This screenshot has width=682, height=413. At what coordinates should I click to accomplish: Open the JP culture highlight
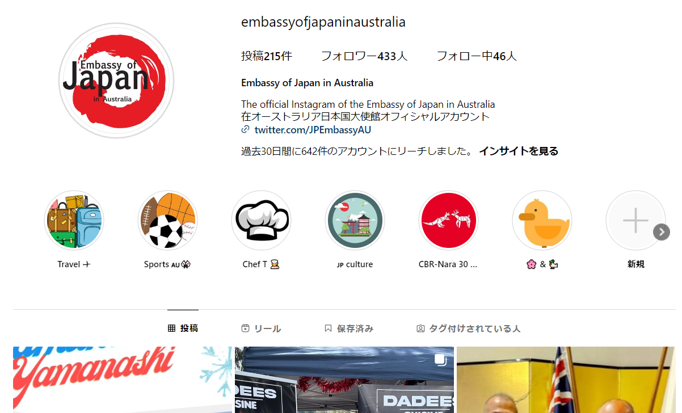pos(355,221)
